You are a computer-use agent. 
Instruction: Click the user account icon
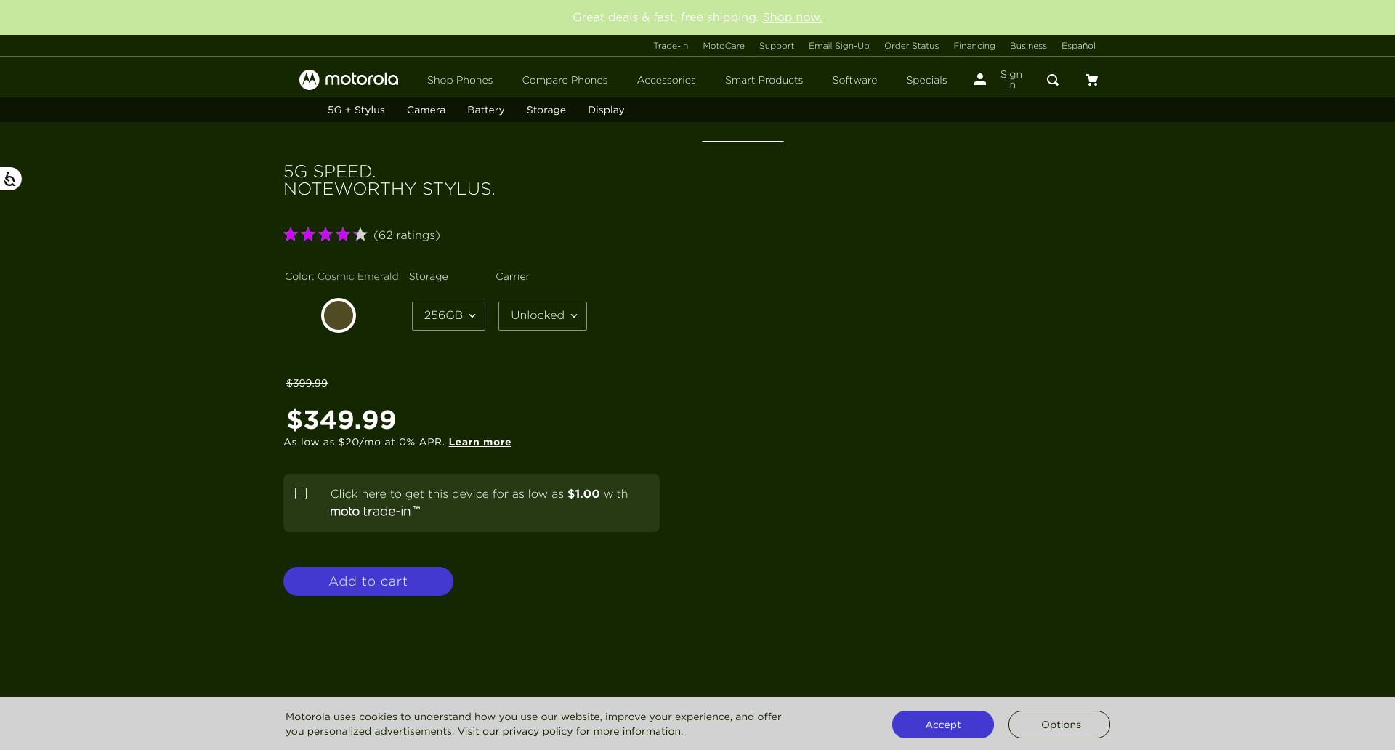(x=979, y=79)
